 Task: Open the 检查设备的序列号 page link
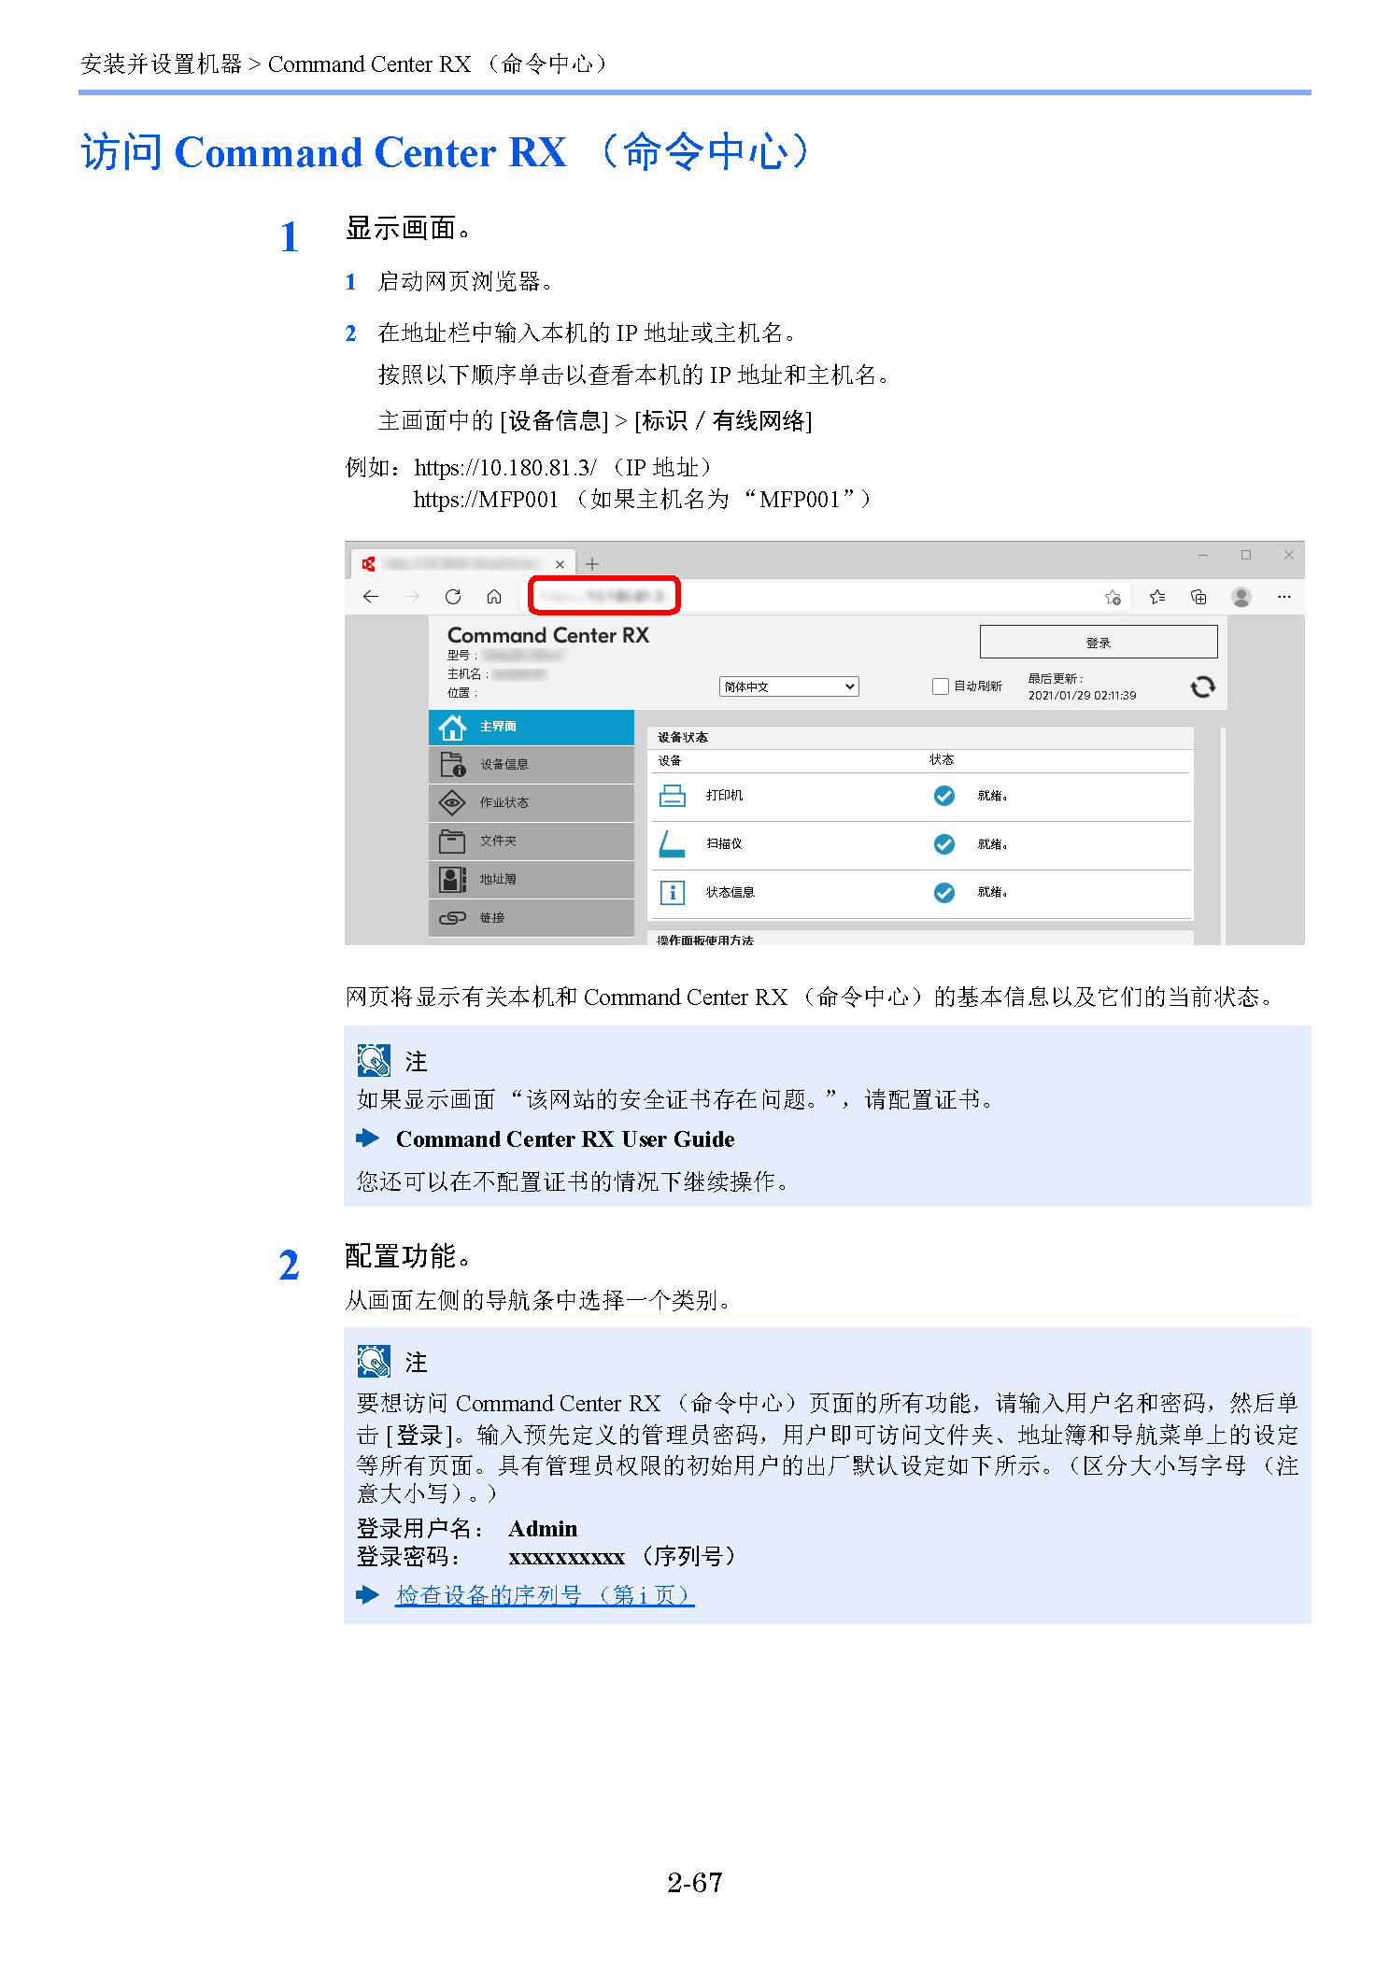(x=545, y=1595)
